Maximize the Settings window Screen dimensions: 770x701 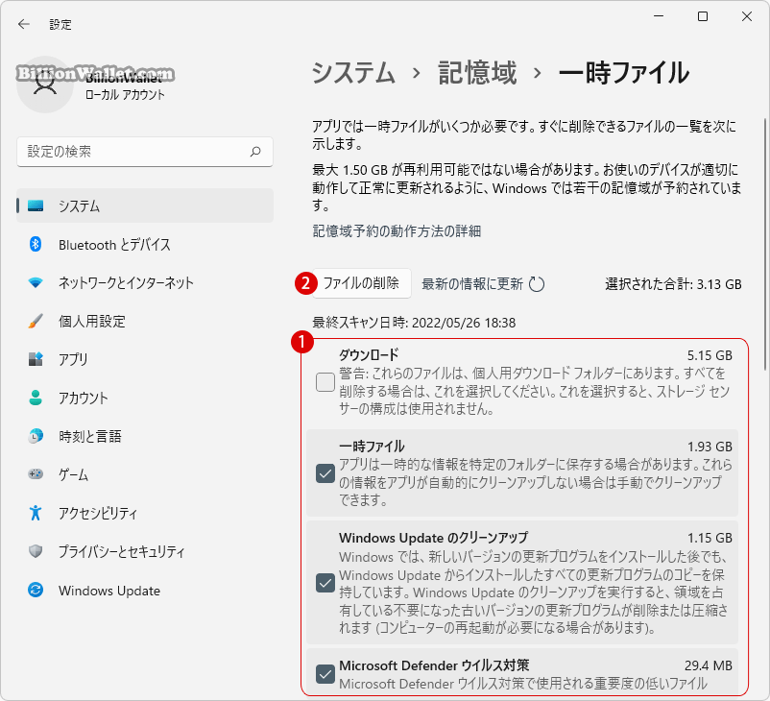[x=703, y=16]
